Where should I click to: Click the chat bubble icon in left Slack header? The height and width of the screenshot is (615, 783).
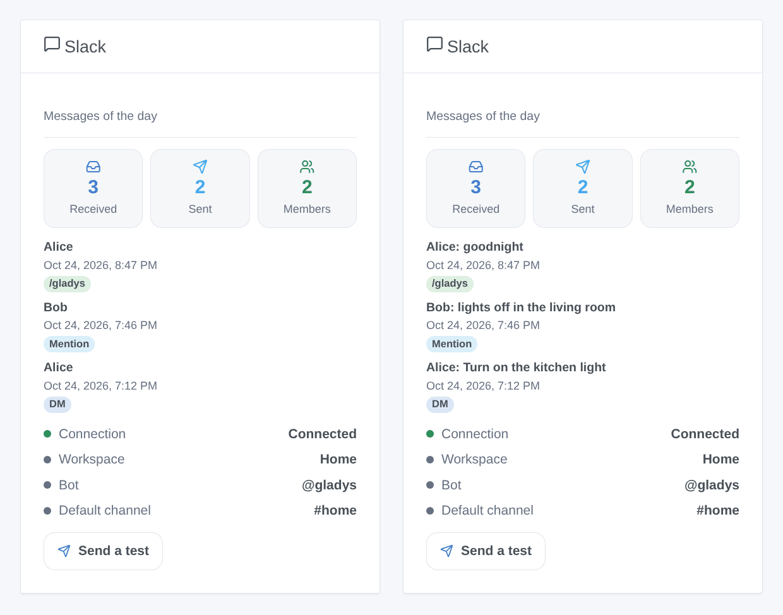pyautogui.click(x=52, y=44)
